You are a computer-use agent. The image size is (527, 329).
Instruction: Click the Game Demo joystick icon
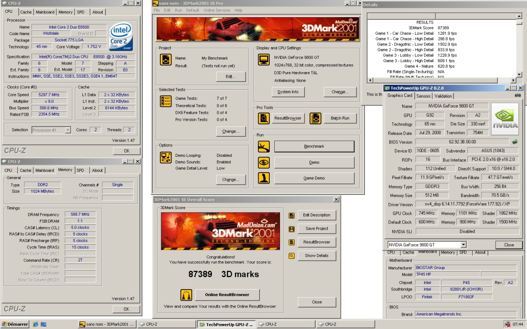click(x=264, y=178)
